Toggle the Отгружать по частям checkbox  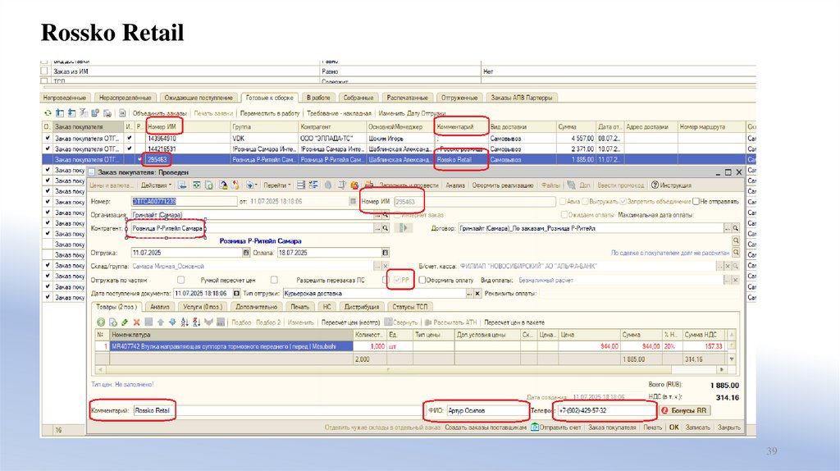pos(181,280)
